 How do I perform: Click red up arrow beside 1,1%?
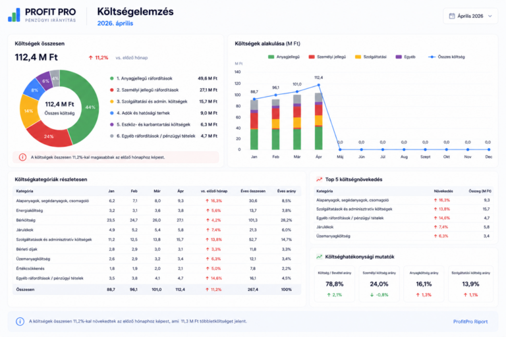click(465, 295)
